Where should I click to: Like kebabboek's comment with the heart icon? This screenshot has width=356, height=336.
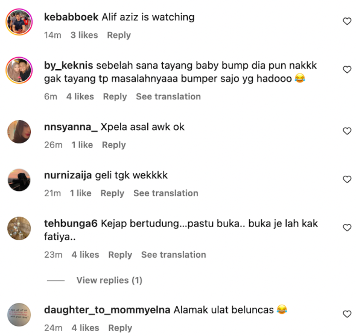point(347,21)
